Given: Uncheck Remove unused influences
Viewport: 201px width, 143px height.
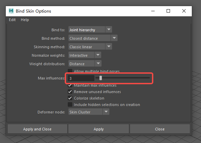Looking at the screenshot, I should point(70,92).
